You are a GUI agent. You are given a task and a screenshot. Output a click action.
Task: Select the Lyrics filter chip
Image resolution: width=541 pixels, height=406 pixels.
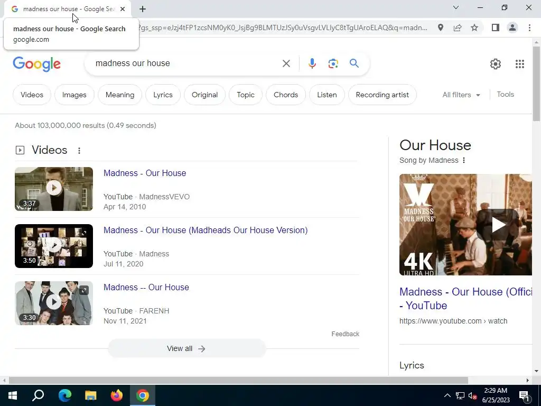coord(163,95)
